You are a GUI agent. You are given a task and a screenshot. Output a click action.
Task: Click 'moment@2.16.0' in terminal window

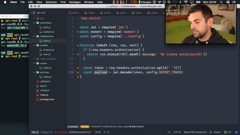click(x=16, y=46)
